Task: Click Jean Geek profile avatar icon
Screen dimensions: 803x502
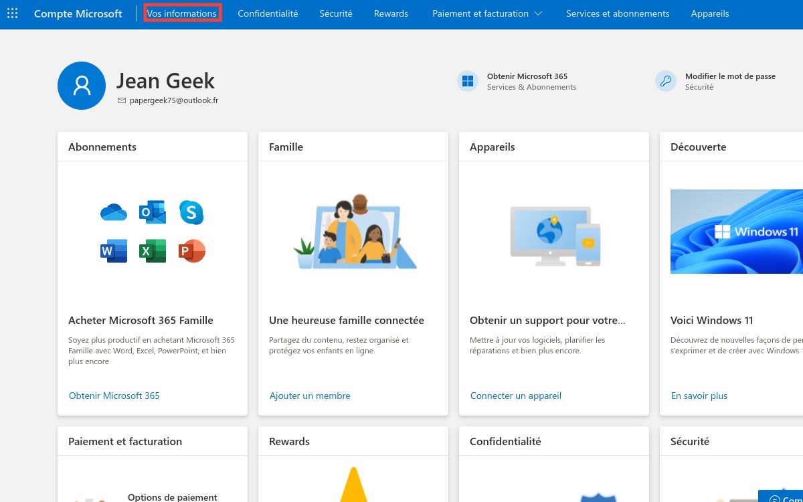Action: point(82,86)
